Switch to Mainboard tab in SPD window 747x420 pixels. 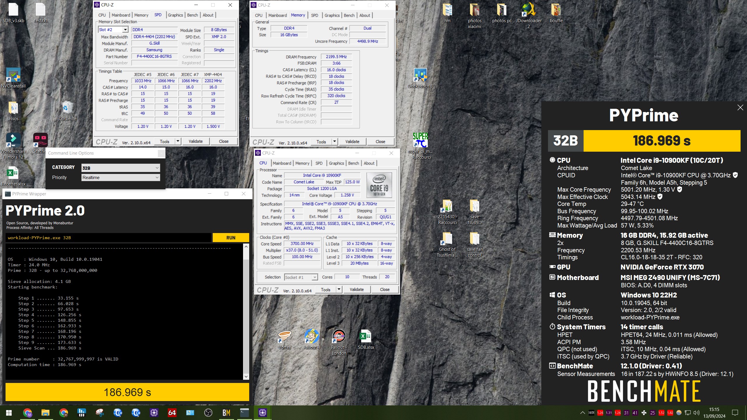(121, 15)
